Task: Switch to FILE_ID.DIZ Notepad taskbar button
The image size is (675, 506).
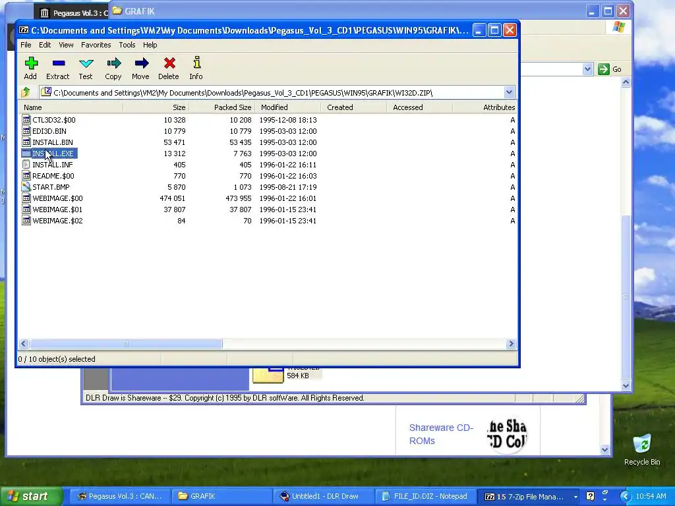Action: click(x=425, y=497)
